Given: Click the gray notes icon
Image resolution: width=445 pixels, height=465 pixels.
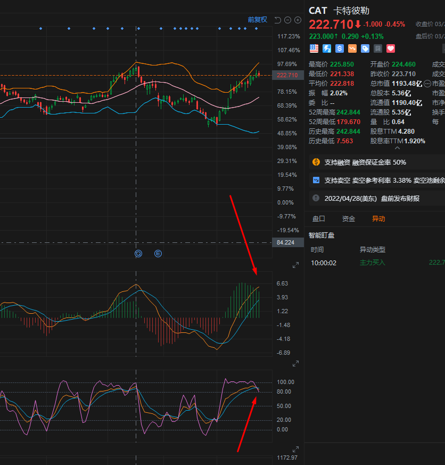Looking at the screenshot, I should pyautogui.click(x=378, y=48).
